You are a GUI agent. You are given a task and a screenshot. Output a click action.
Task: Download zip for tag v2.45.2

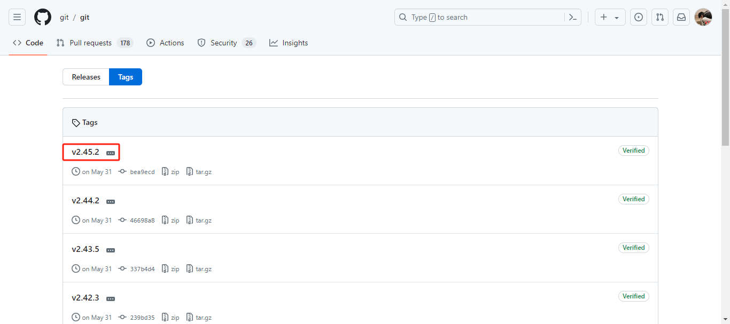tap(171, 172)
